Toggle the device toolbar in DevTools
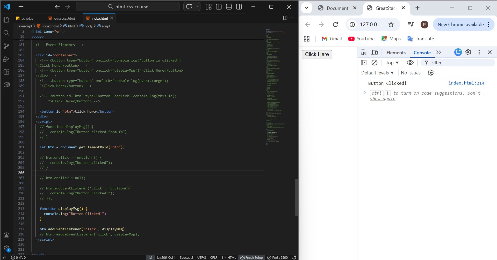The width and height of the screenshot is (497, 260). [x=374, y=52]
